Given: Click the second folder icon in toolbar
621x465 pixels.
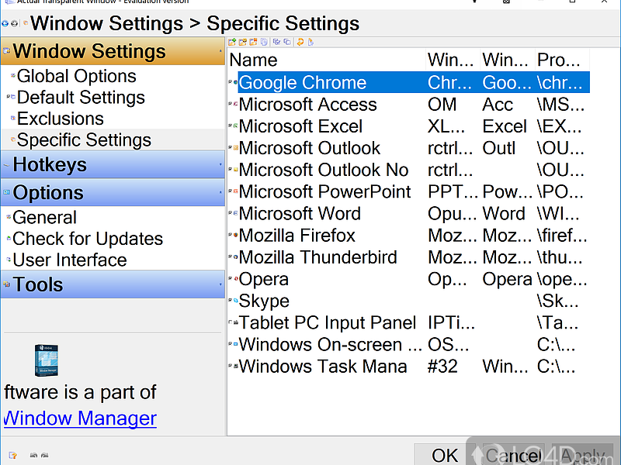Looking at the screenshot, I should click(243, 42).
